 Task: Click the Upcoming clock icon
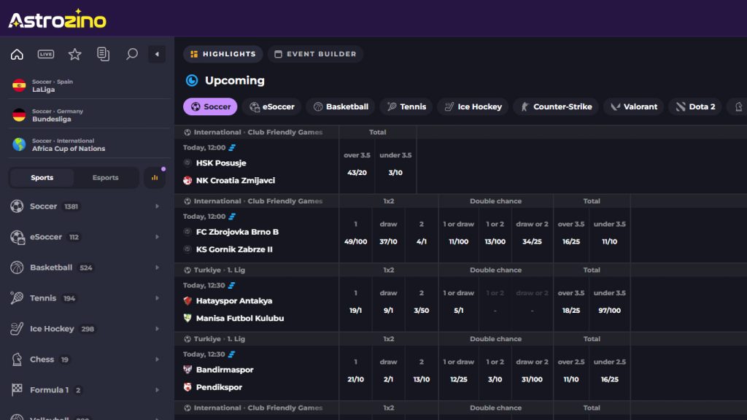192,80
